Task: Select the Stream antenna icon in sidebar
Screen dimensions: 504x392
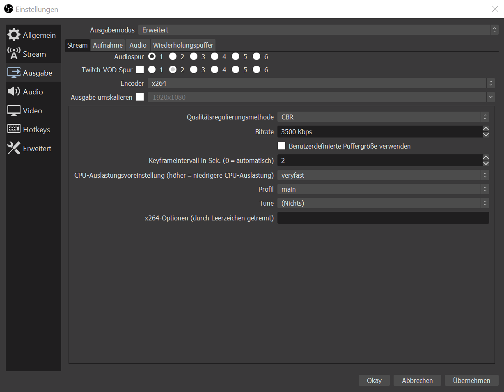Action: click(14, 54)
